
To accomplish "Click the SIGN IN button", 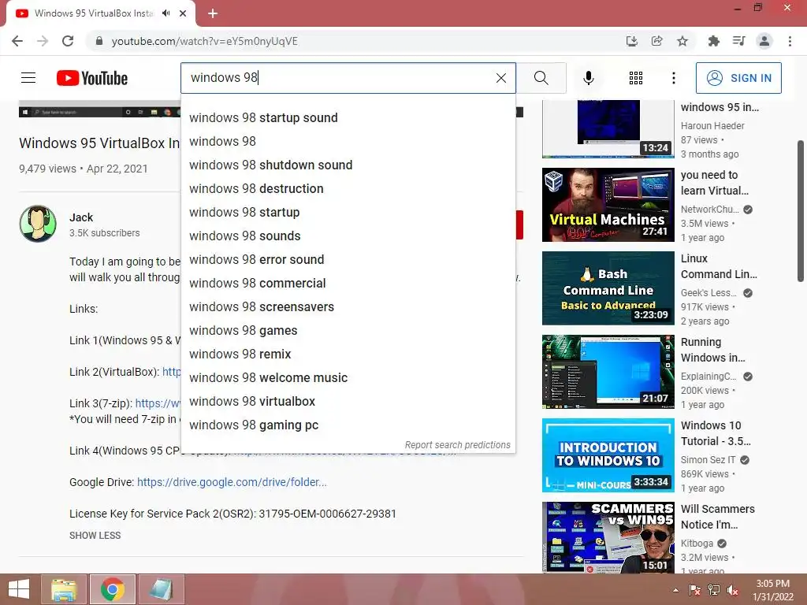I will coord(738,78).
